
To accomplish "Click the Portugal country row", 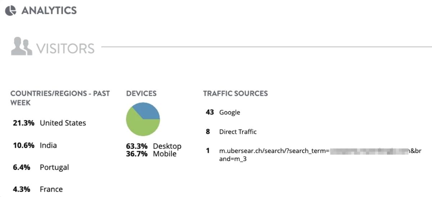I will pyautogui.click(x=54, y=168).
